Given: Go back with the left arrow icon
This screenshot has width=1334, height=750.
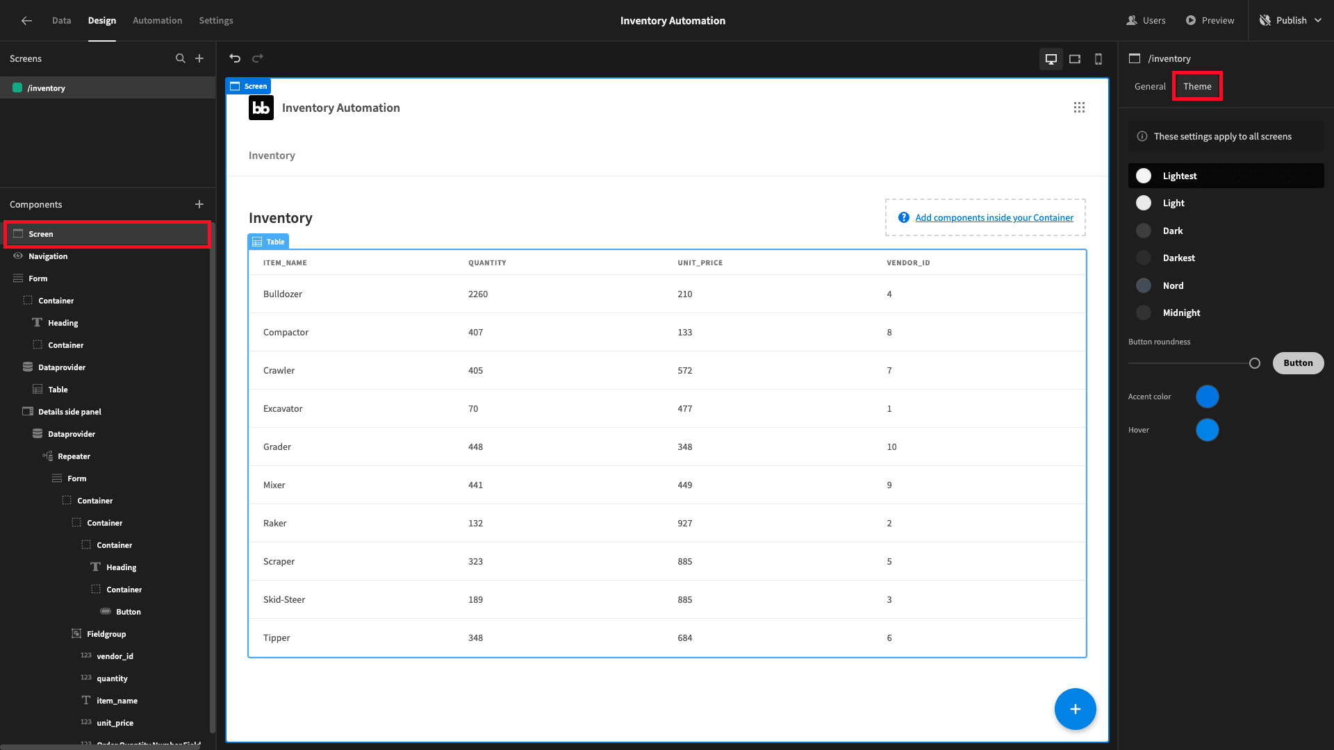Looking at the screenshot, I should 26,20.
